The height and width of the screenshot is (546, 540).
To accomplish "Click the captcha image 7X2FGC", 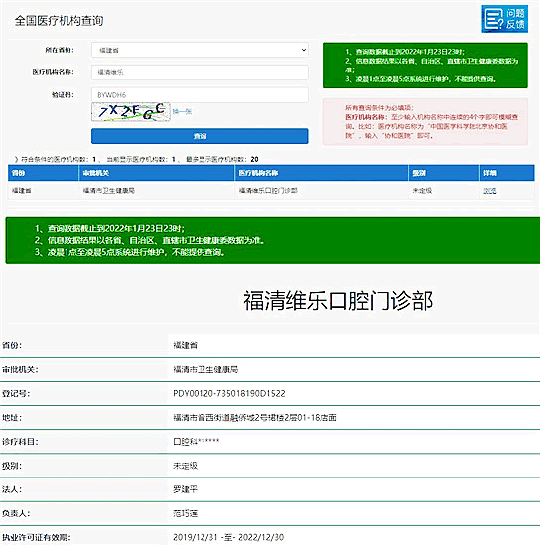I will point(131,112).
